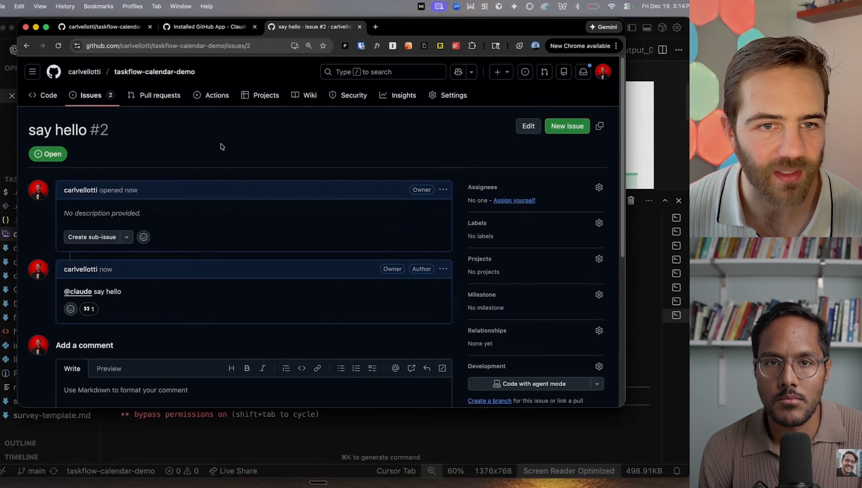Screen dimensions: 862x488
Task: Click the bold formatting icon
Action: click(x=247, y=368)
